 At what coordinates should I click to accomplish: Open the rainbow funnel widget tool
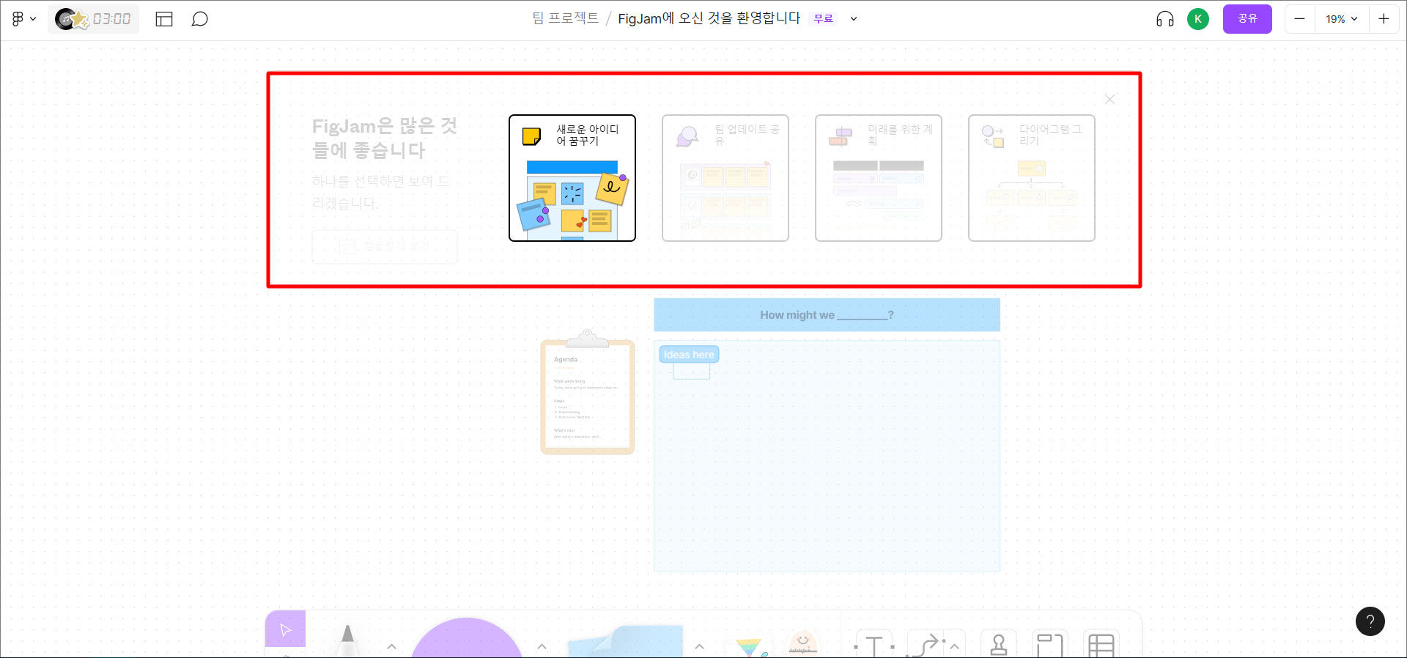(x=751, y=647)
